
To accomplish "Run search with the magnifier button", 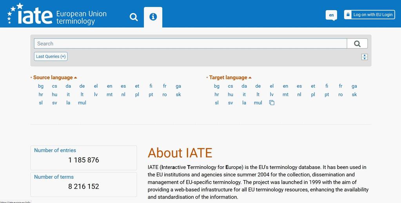I will [x=357, y=44].
